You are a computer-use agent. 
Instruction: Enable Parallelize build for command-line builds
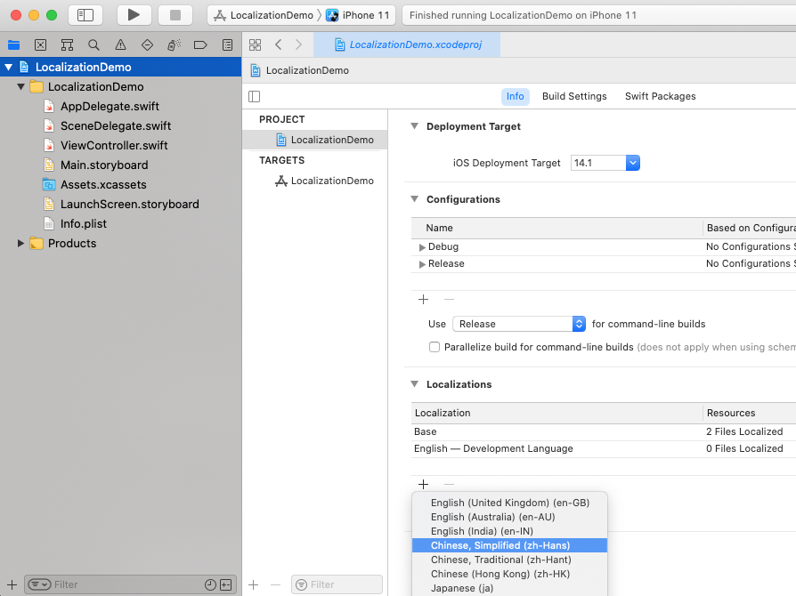tap(435, 347)
